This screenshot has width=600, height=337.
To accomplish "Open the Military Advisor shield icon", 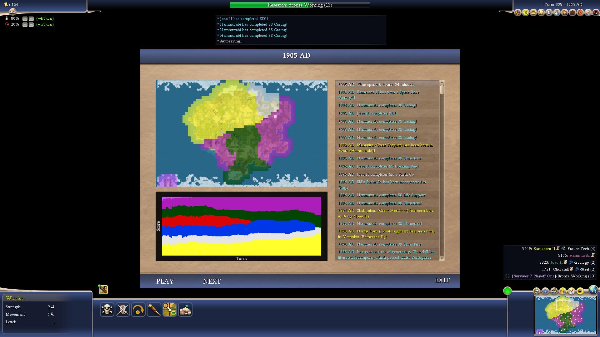I will click(x=549, y=13).
